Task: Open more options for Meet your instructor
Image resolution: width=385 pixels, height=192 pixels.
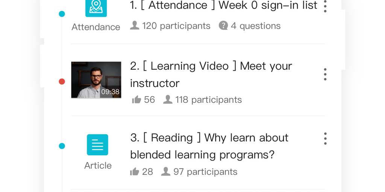Action: (325, 74)
